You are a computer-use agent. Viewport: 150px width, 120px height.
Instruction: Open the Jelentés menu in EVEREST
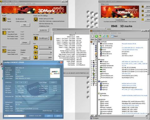click(x=100, y=33)
